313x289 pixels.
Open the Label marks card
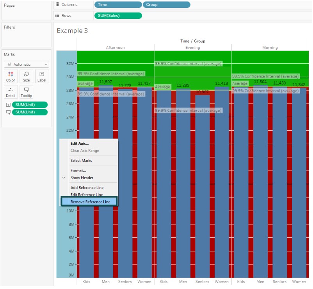point(42,76)
